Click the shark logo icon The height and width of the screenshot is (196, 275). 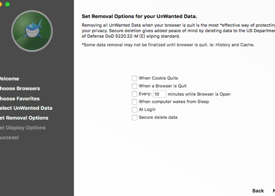(32, 31)
